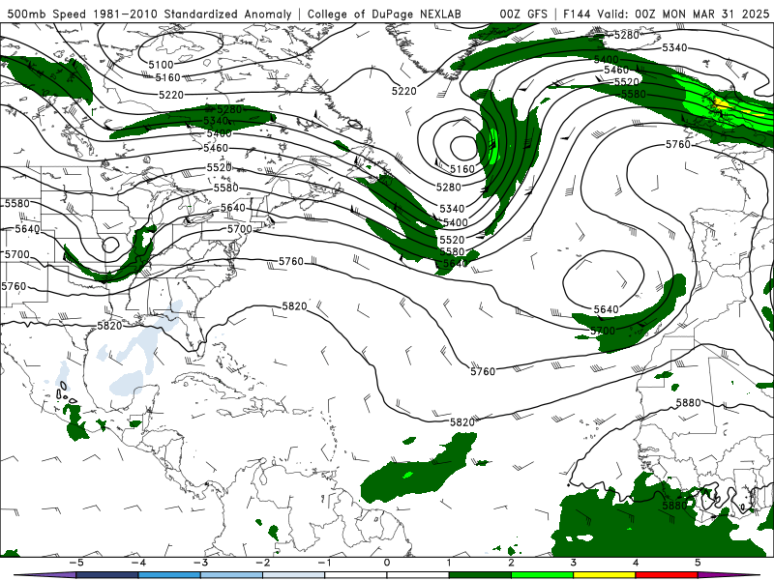Click the small closed-low contour over the central US
The image size is (774, 580).
[110, 245]
